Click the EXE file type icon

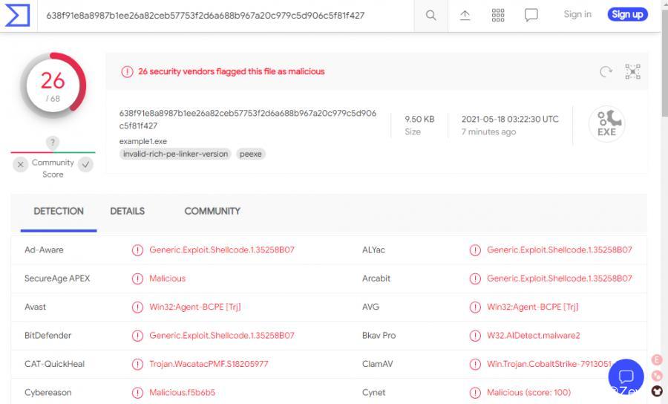(x=606, y=123)
